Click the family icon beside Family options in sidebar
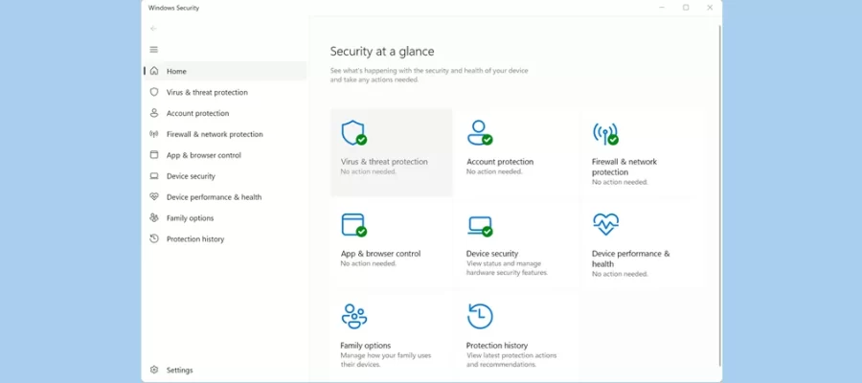862x383 pixels. pyautogui.click(x=154, y=217)
